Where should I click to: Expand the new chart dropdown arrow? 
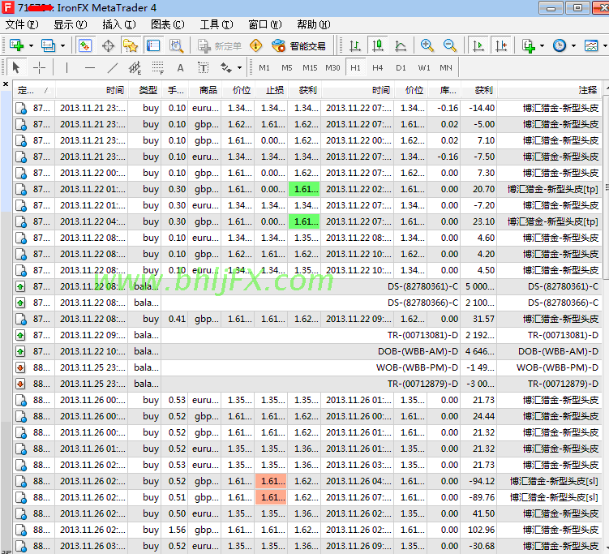click(x=31, y=46)
